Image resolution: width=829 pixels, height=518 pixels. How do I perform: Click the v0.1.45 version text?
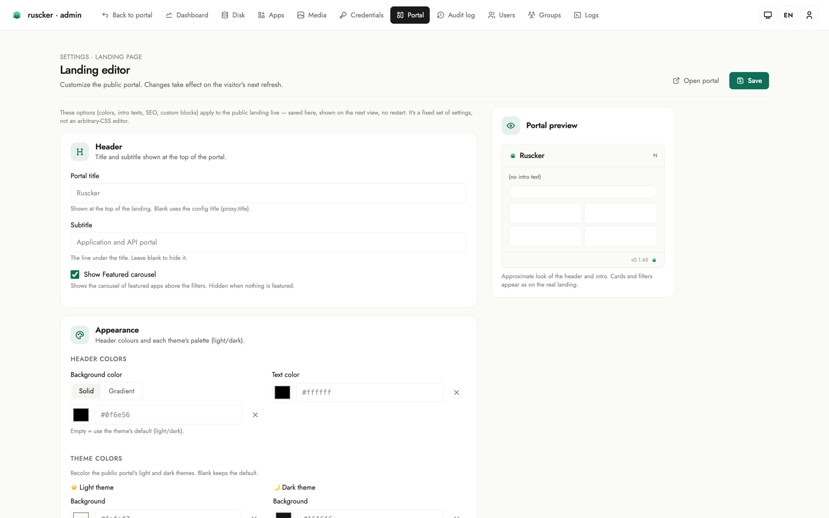[639, 260]
